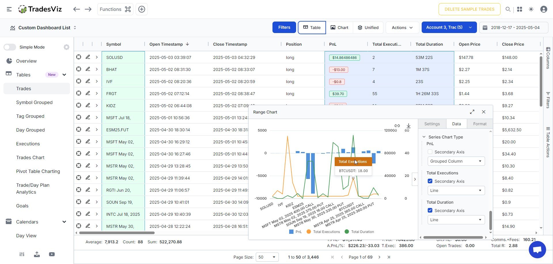Expand the IVF trade row
553x264 pixels.
pyautogui.click(x=97, y=82)
